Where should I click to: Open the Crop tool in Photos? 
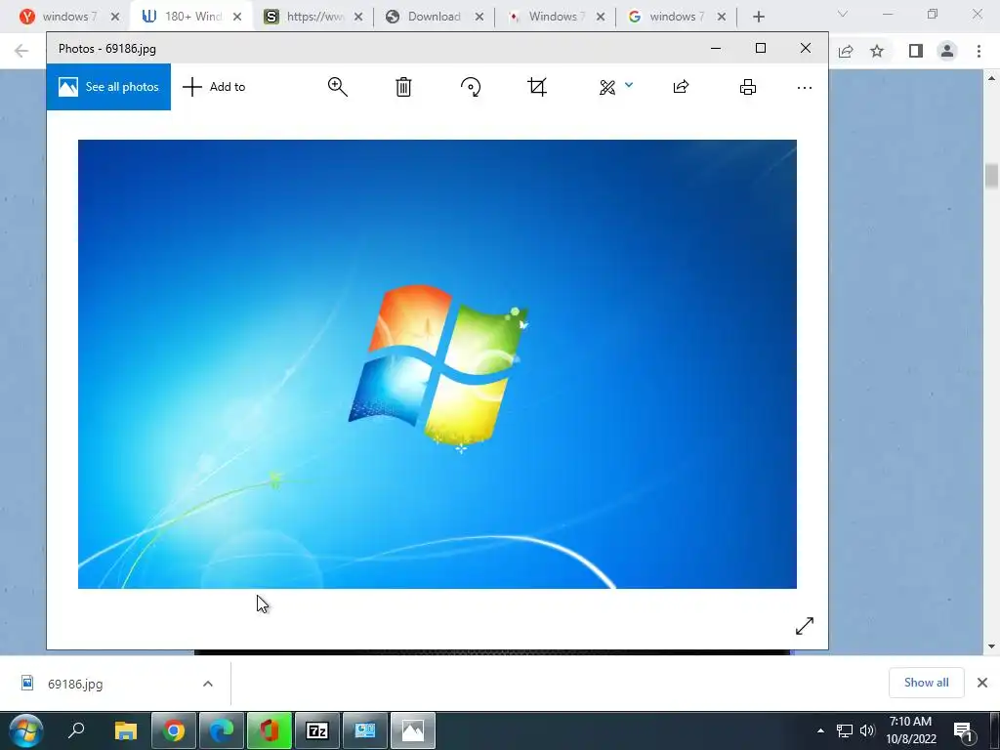tap(537, 87)
